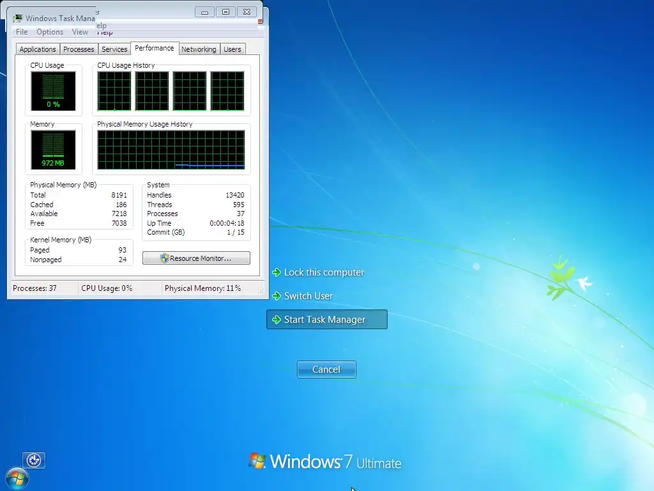Click the Free value 7038
Viewport: 654px width, 491px height.
[119, 223]
